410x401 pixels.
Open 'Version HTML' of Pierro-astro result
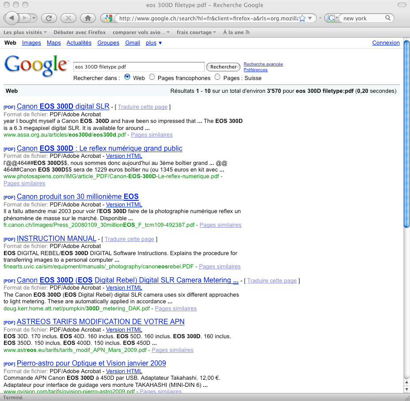[x=124, y=371]
